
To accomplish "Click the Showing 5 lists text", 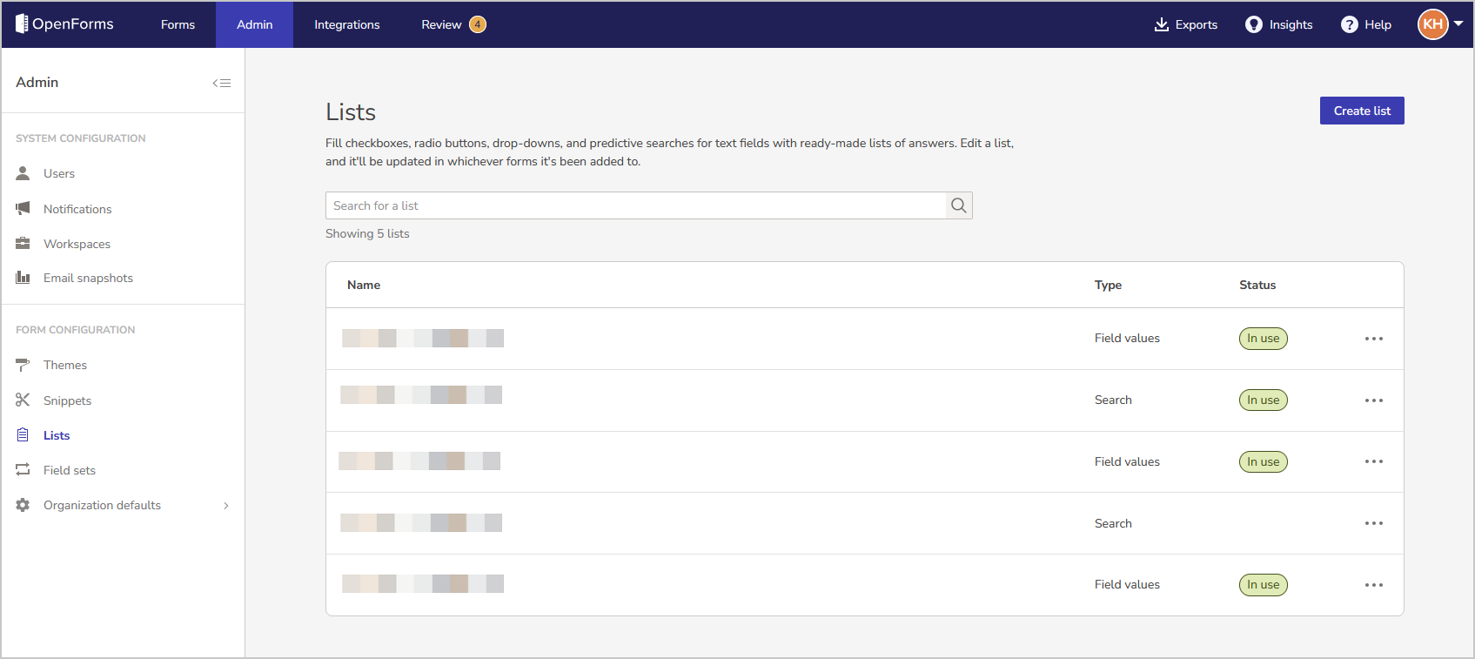I will (x=367, y=233).
